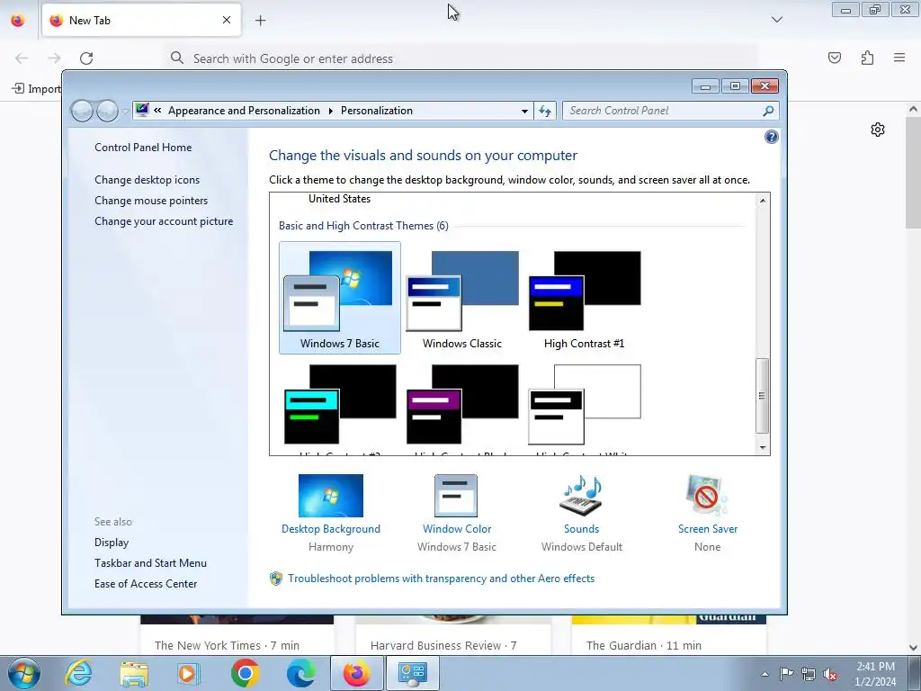This screenshot has width=921, height=691.
Task: Open Action Center flag tray icon
Action: tap(786, 674)
